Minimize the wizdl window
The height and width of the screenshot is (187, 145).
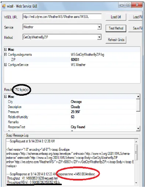pos(122,5)
